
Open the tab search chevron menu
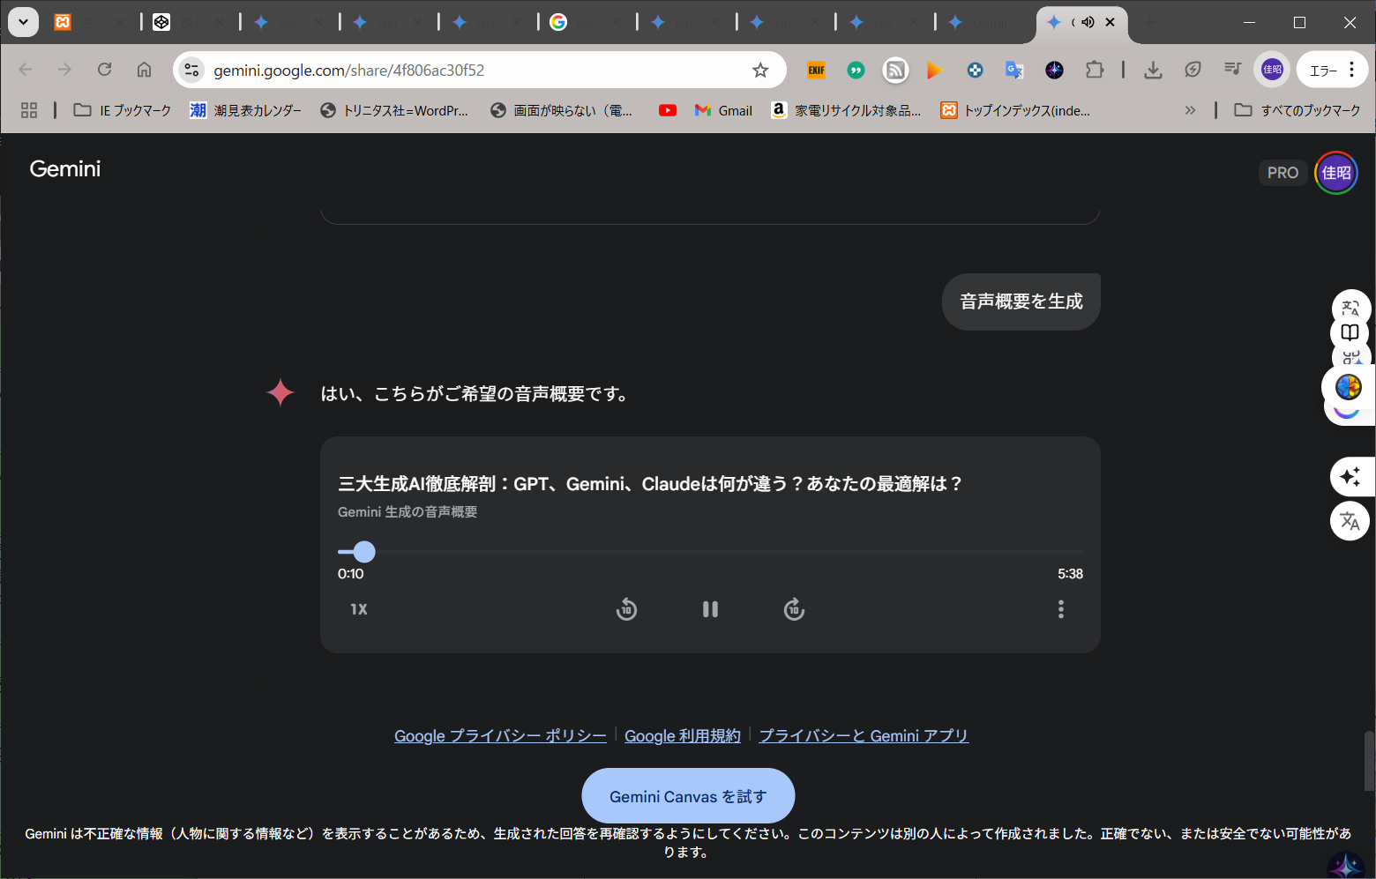point(23,22)
